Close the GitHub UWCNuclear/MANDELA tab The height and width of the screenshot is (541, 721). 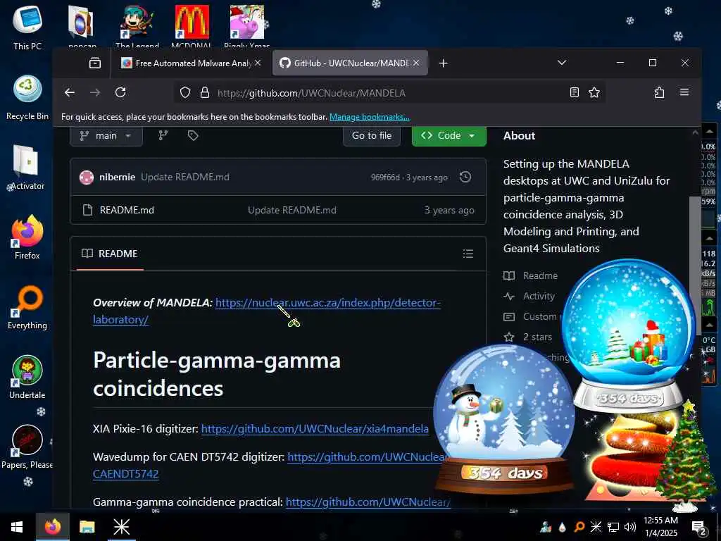click(416, 63)
